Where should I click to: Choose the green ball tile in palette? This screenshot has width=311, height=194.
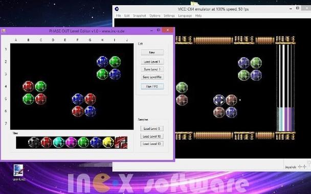pos(83,143)
